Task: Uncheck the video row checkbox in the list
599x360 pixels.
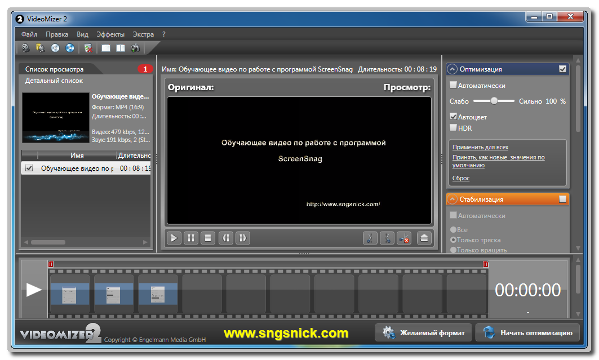Action: pos(29,168)
